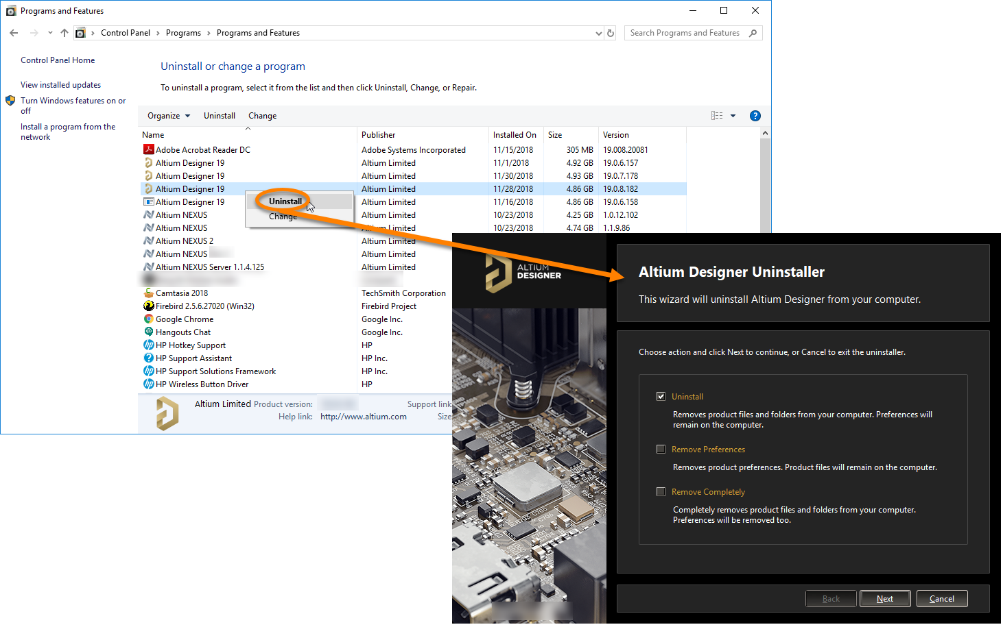Click the Adobe Acrobat Reader DC icon

pos(148,149)
